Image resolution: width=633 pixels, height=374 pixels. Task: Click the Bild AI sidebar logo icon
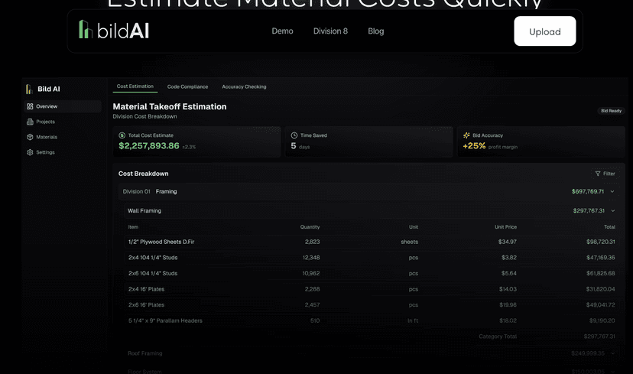[29, 89]
